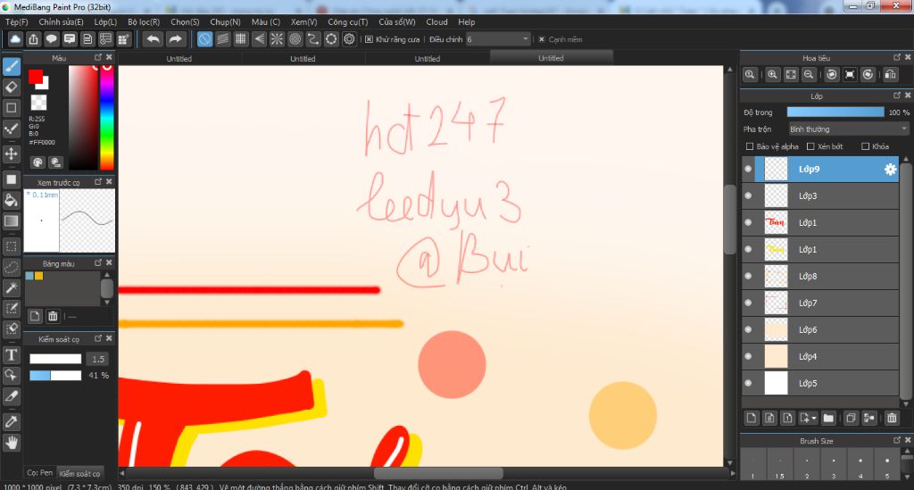Enable the Bảo vệ alpha checkbox
The width and height of the screenshot is (914, 490).
click(x=750, y=146)
